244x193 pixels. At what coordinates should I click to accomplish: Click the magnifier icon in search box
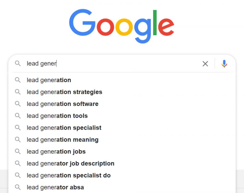point(18,63)
